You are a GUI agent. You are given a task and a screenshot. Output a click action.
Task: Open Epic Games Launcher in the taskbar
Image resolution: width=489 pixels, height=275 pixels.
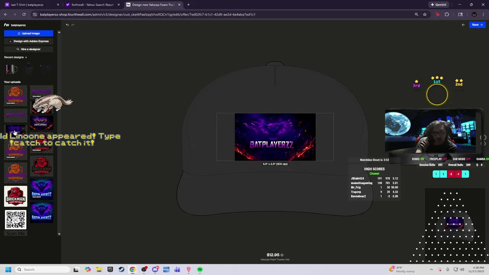point(110,270)
